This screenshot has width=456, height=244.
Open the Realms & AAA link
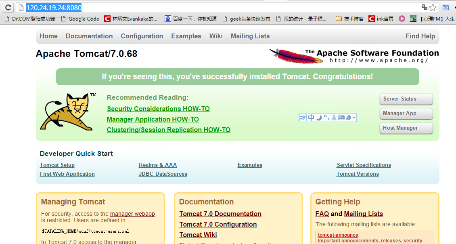point(158,165)
